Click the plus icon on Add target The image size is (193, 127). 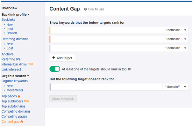pos(54,57)
